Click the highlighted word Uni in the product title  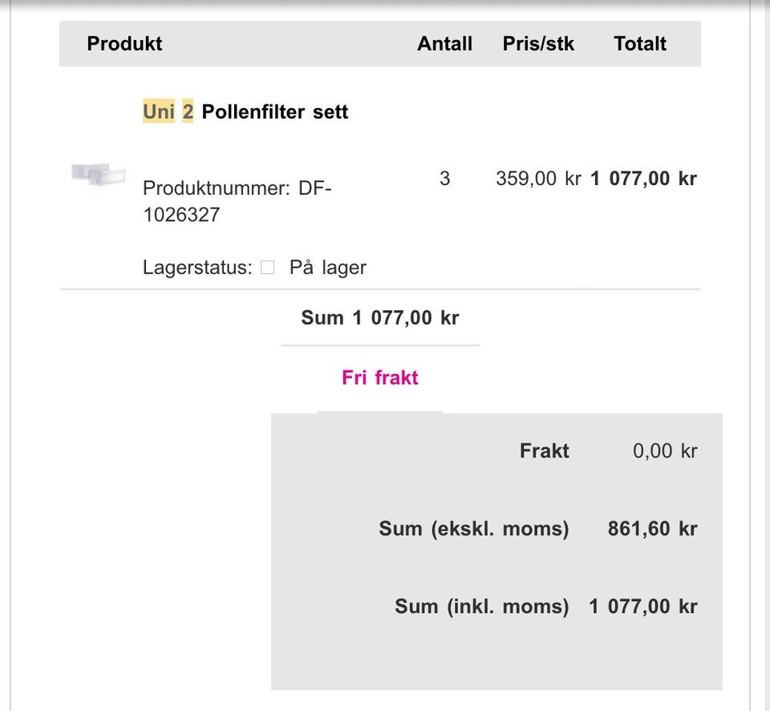tap(158, 111)
